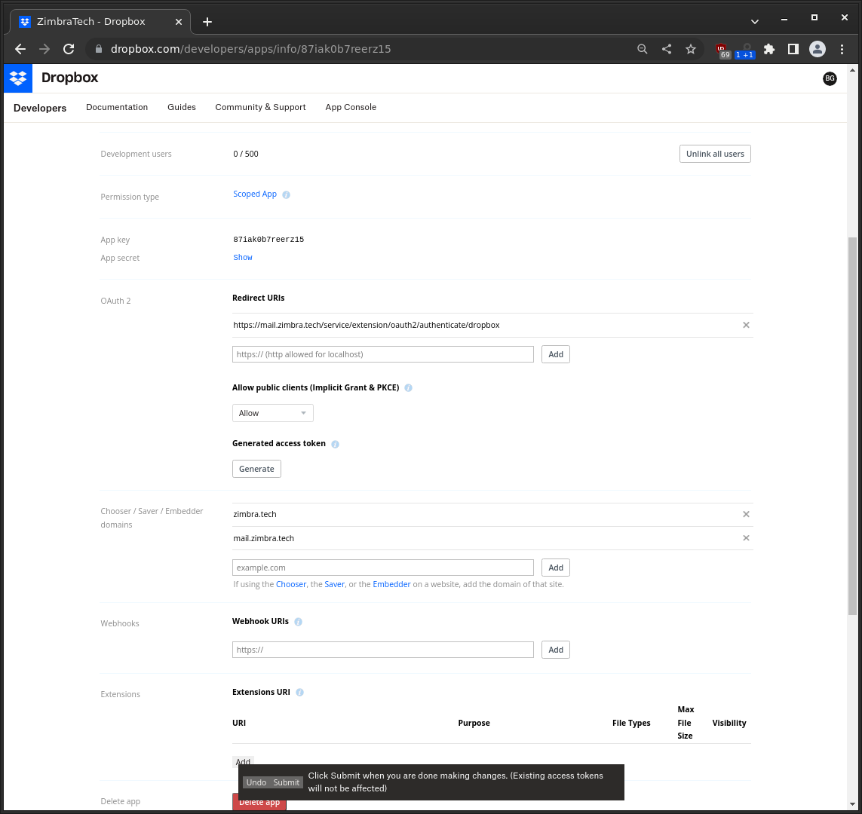Open the Scoped App link

(x=255, y=194)
